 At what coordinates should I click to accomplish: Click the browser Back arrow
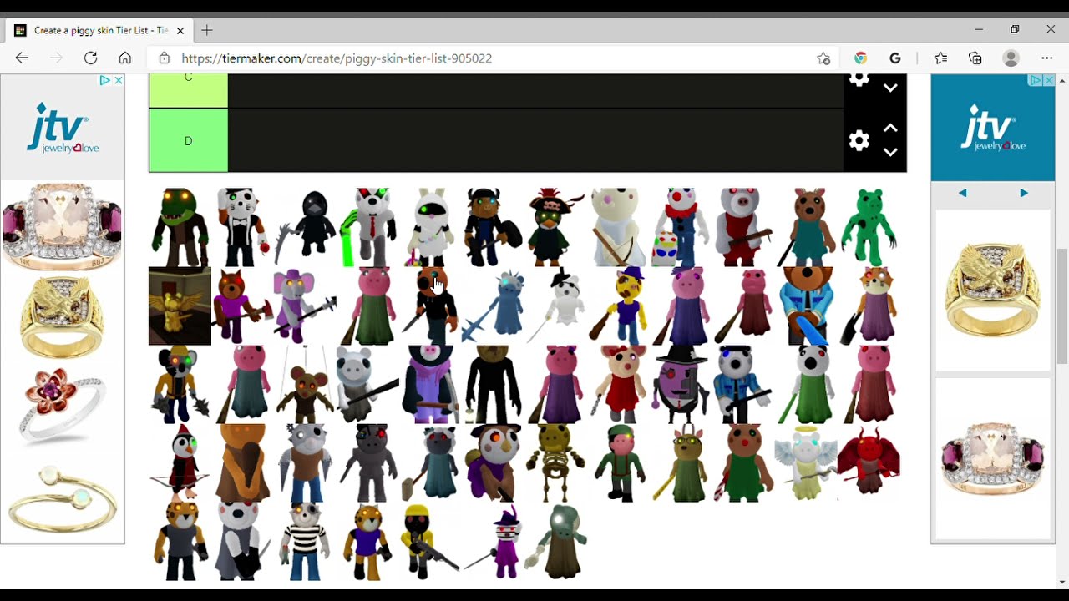[22, 58]
